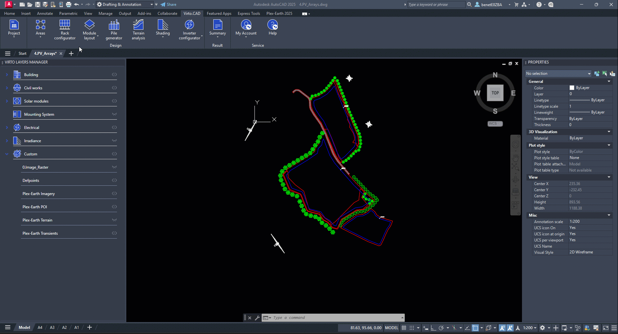Click the Lineweight ByLayer line preview
Viewport: 618px width, 334px height.
pyautogui.click(x=579, y=113)
